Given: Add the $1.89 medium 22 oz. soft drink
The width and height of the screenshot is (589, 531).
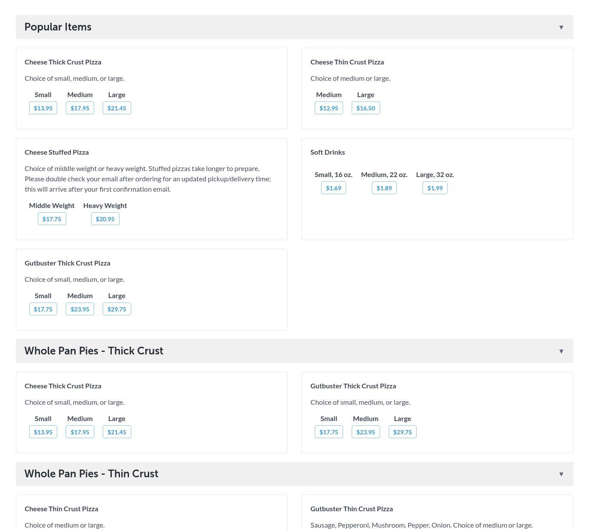Looking at the screenshot, I should (384, 188).
